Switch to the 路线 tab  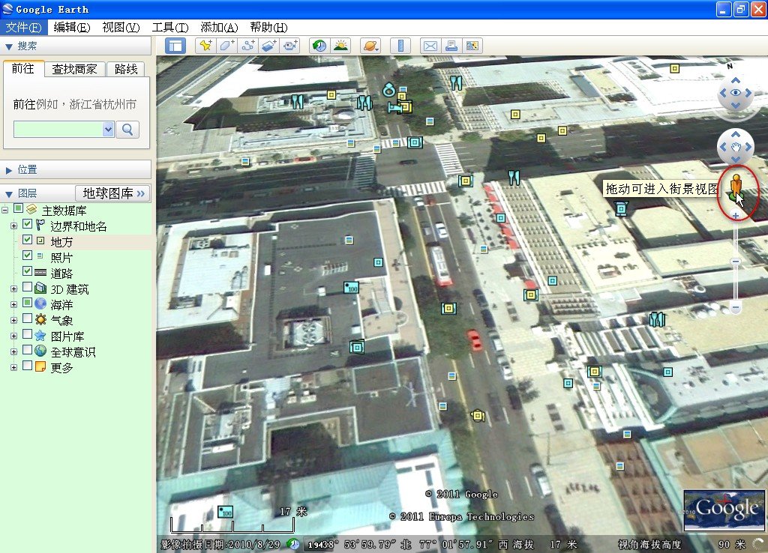[125, 68]
